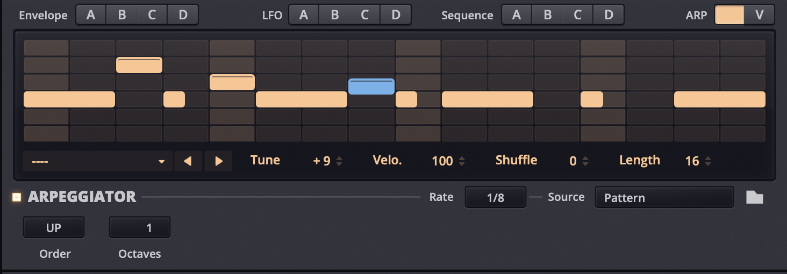Open the Rate 1/8 dropdown
Screen dimensions: 787x274
pos(495,198)
